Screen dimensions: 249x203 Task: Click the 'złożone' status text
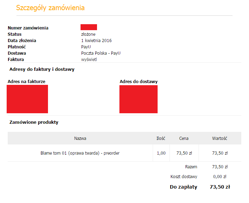(x=88, y=34)
